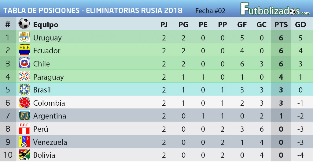313x162 pixels.
Task: Click the PTS column header
Action: (x=281, y=25)
